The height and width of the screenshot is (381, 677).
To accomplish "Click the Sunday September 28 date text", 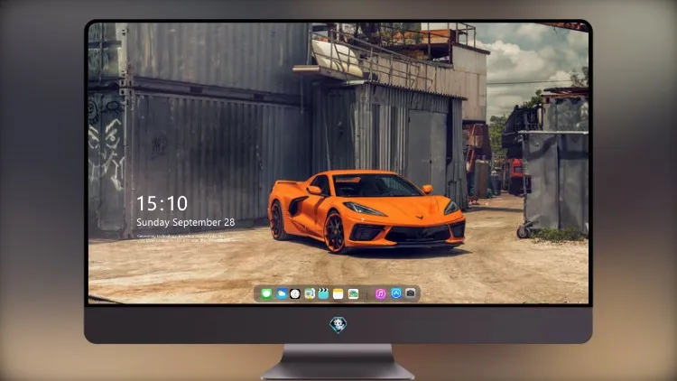I will click(186, 222).
